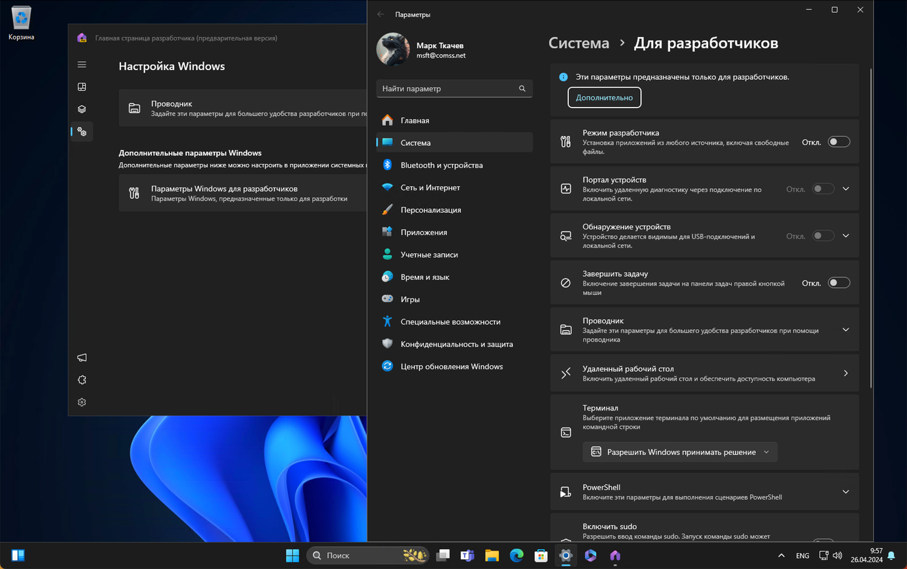Screen dimensions: 907x569
Task: Click the settings page vertical scrollbar
Action: tap(871, 228)
